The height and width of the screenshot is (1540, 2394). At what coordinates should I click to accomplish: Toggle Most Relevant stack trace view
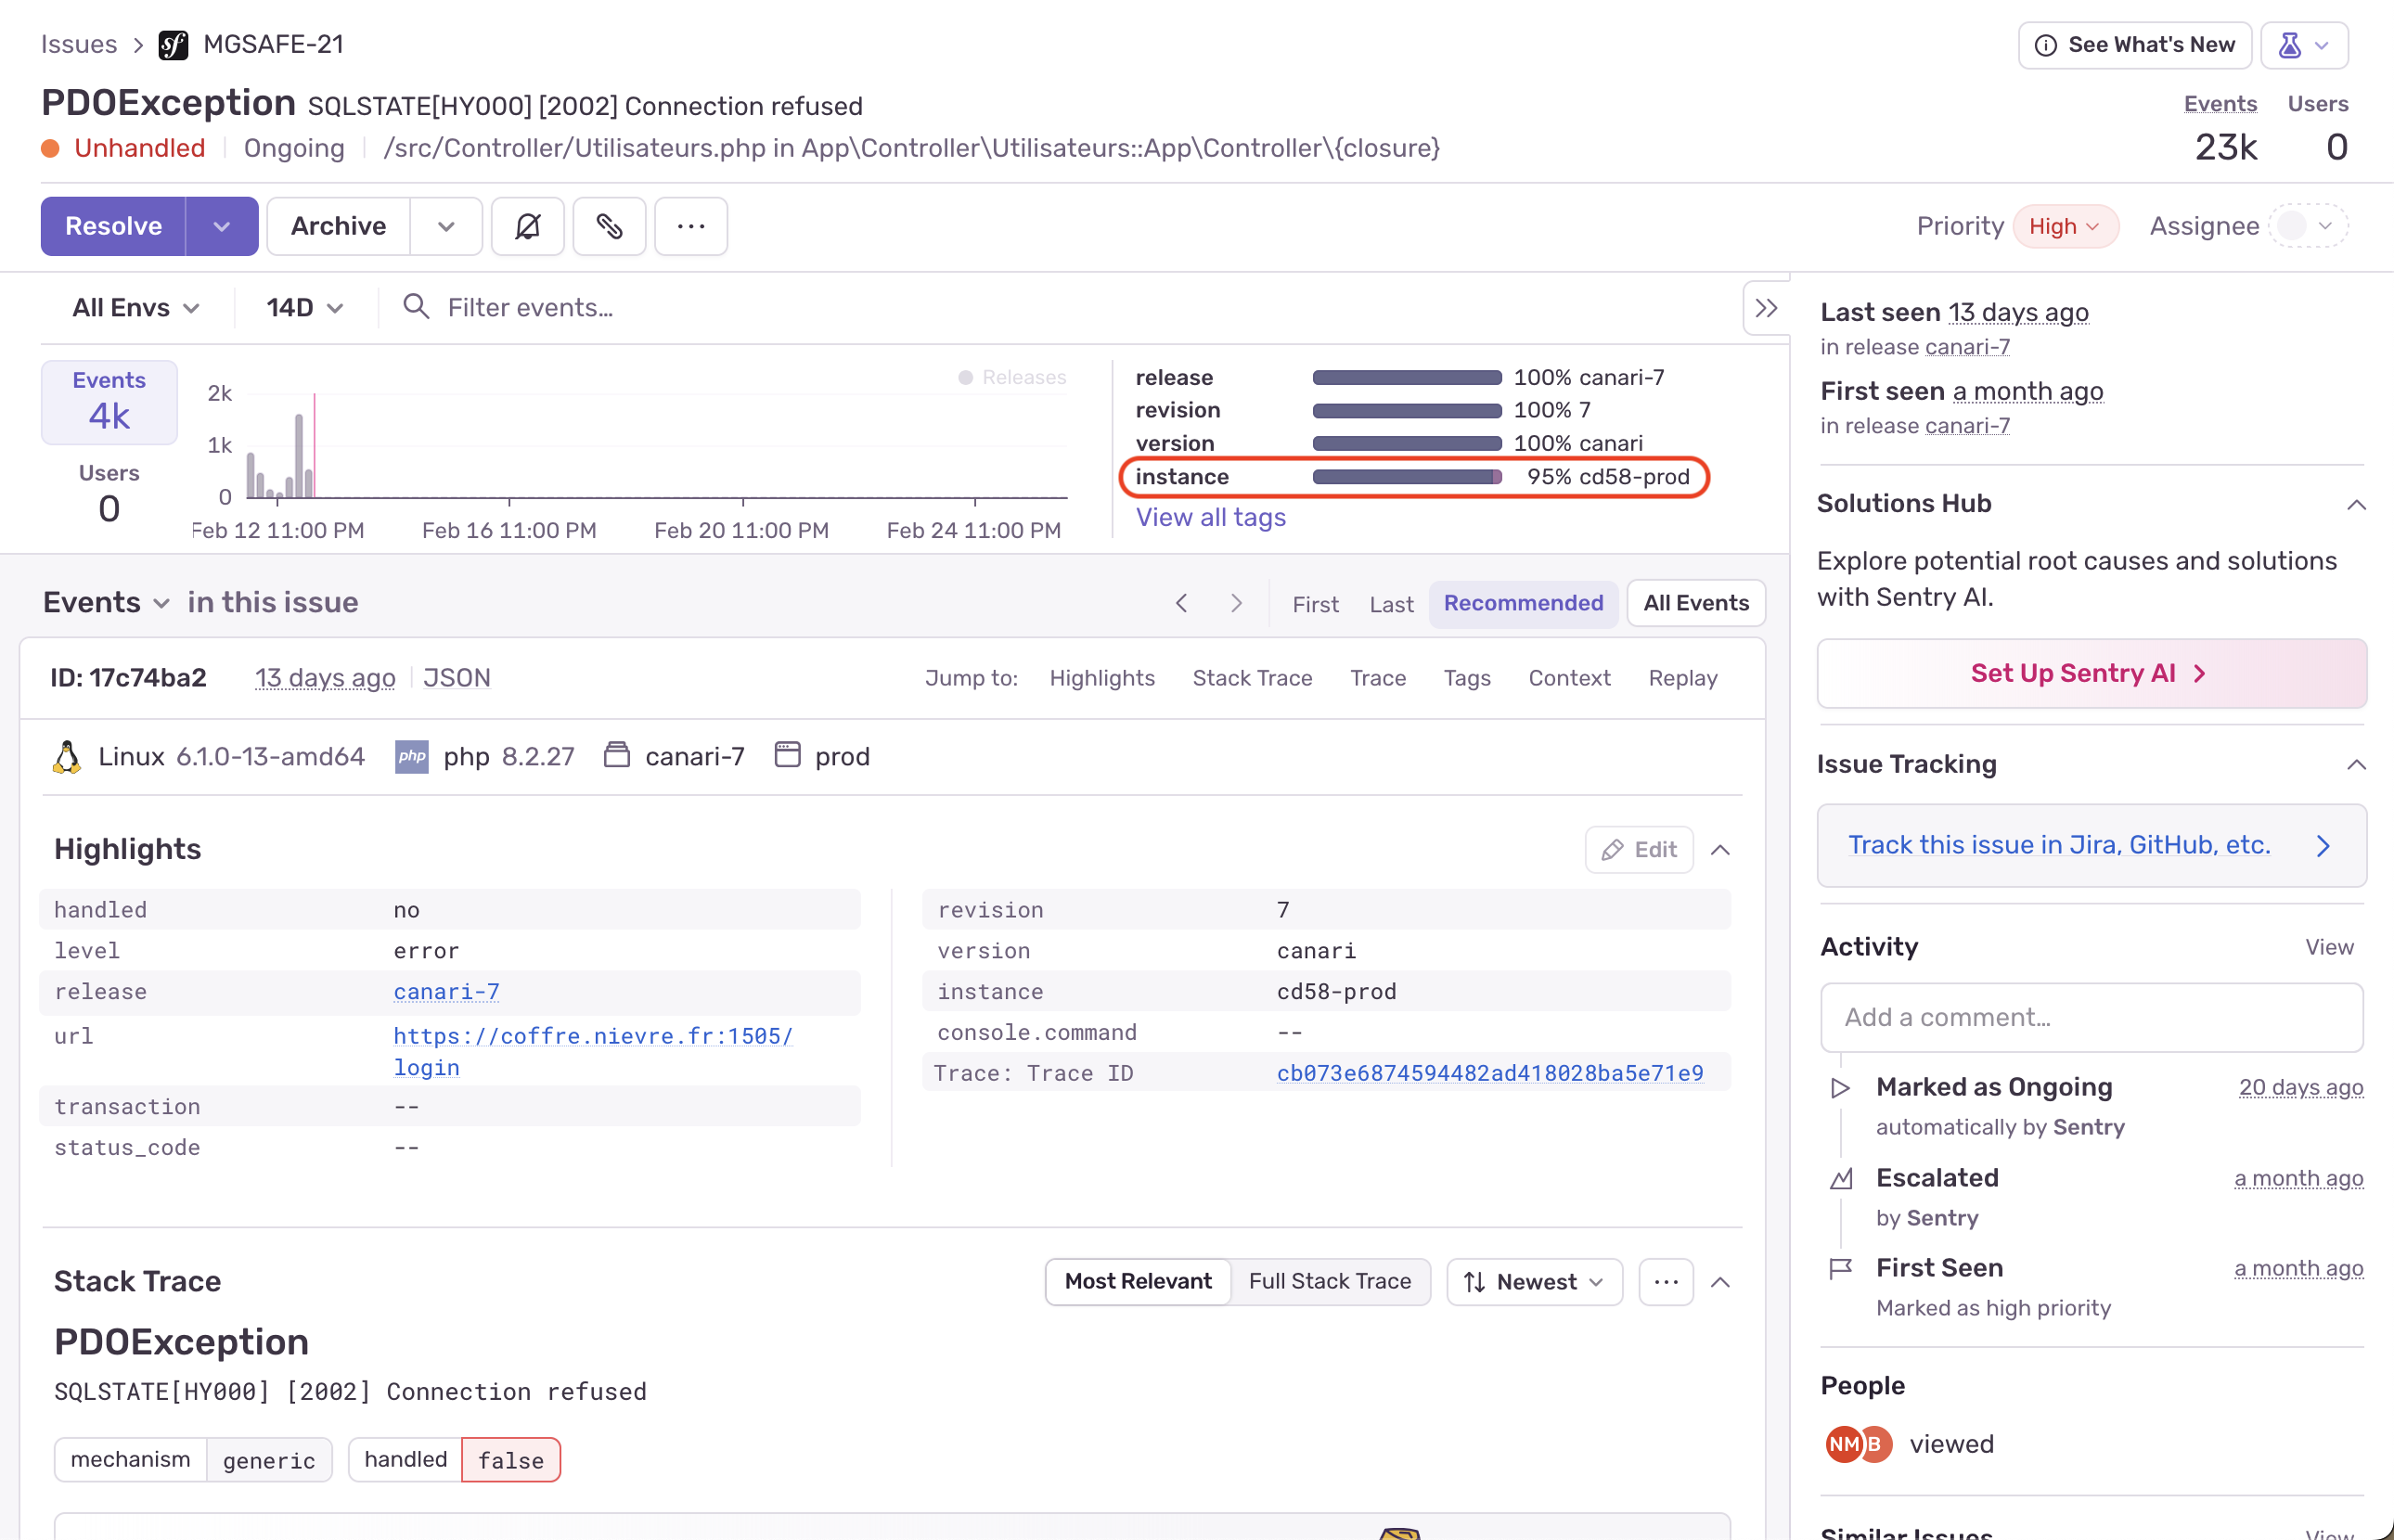pos(1138,1282)
